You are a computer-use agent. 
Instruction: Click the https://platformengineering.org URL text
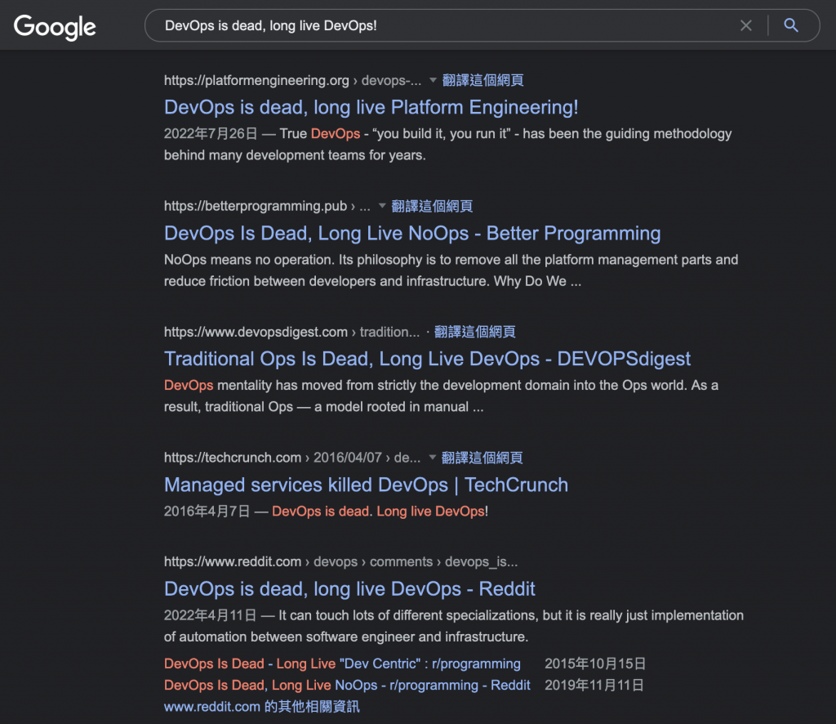pos(256,81)
